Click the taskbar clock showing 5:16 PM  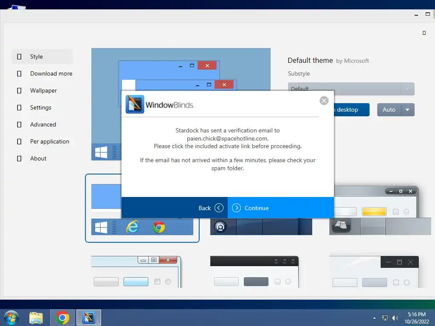(416, 318)
